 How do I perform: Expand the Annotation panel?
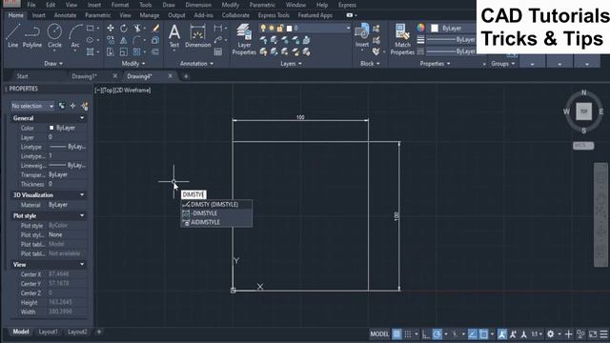tap(196, 64)
